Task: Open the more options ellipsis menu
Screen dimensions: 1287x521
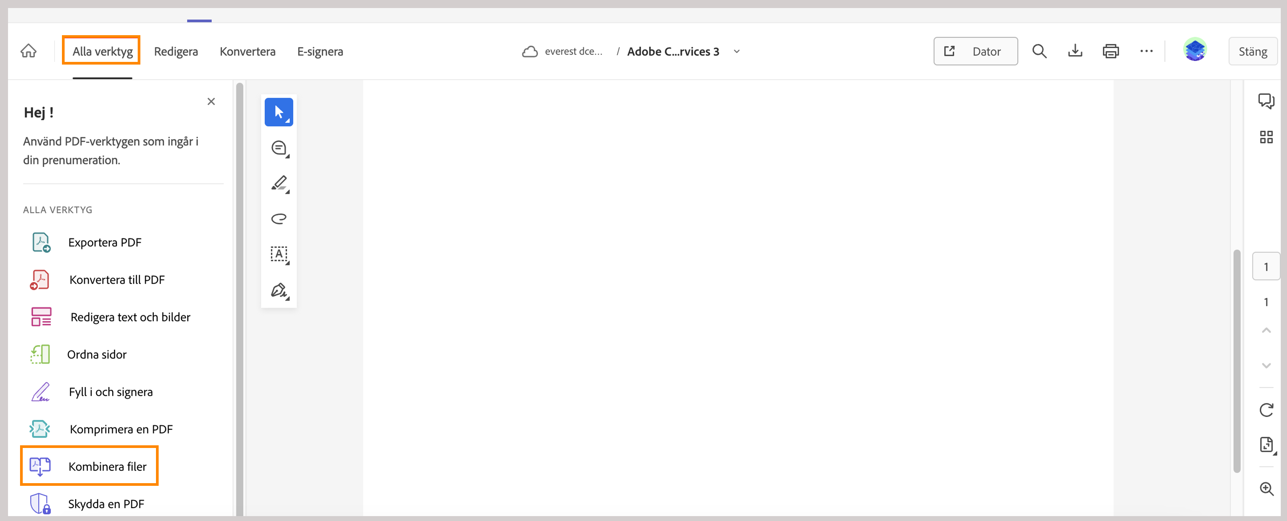Action: (1146, 51)
